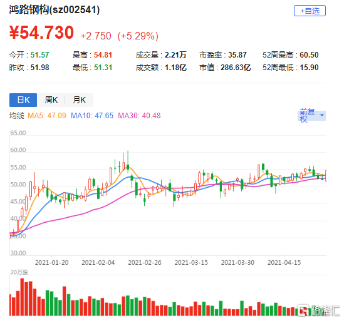Click 最低 value 51.31

point(103,68)
